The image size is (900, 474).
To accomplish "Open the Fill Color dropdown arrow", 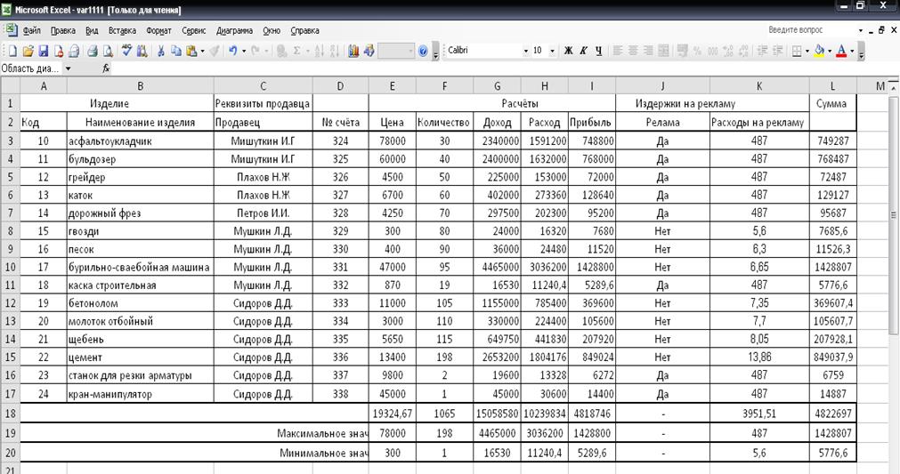I will tap(830, 51).
